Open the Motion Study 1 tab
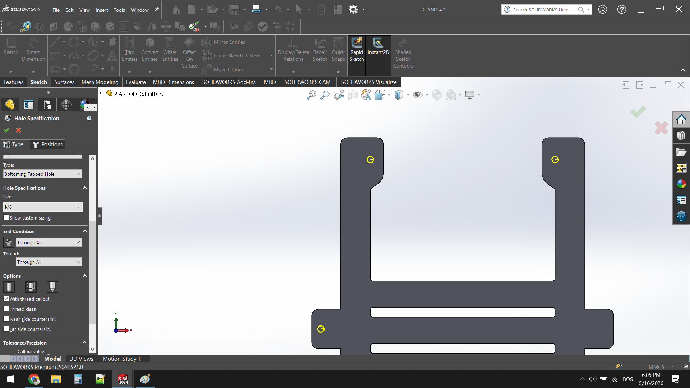Image resolution: width=690 pixels, height=388 pixels. click(121, 359)
